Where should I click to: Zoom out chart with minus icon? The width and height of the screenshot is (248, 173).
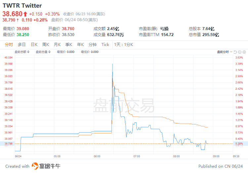pyautogui.click(x=240, y=52)
